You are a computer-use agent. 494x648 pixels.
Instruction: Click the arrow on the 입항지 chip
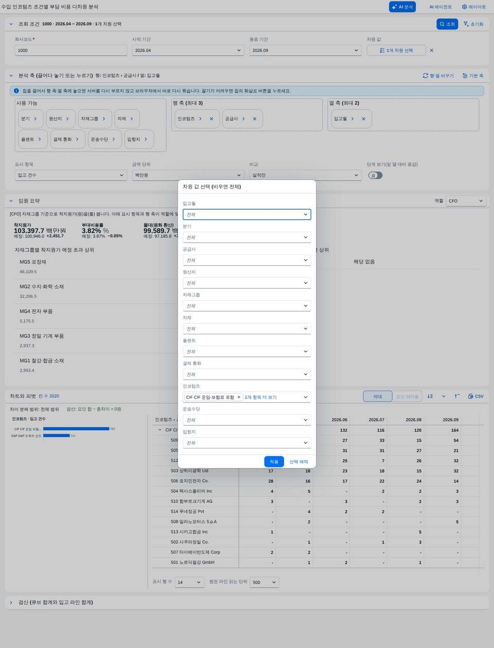click(x=146, y=139)
